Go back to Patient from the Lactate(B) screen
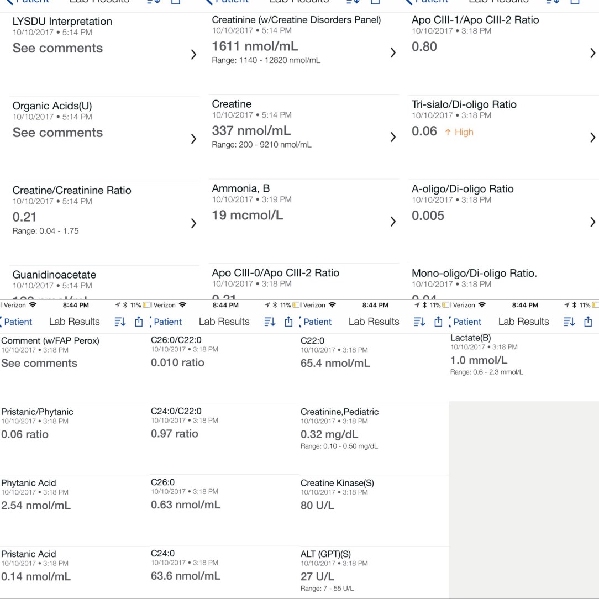This screenshot has height=599, width=599. point(466,322)
